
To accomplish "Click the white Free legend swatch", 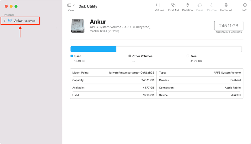I will (x=188, y=56).
